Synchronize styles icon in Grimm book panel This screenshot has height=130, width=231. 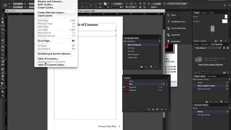tap(149, 109)
